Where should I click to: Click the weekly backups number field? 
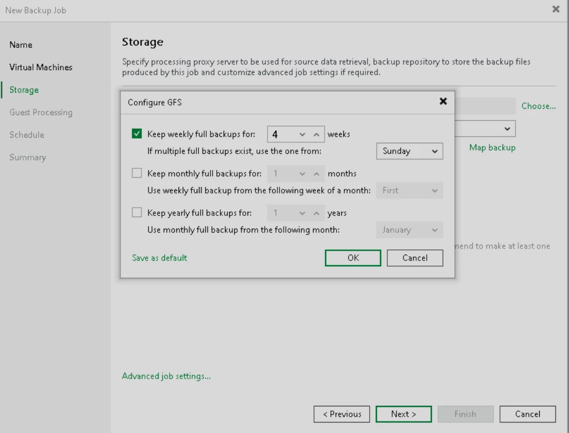pyautogui.click(x=282, y=134)
